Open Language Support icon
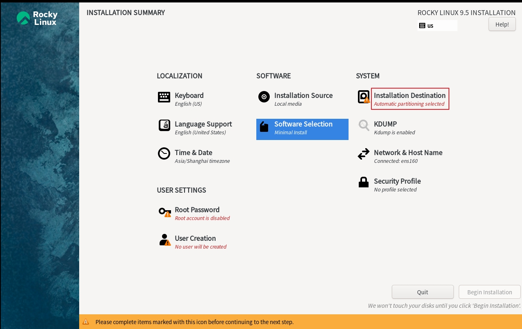The image size is (522, 329). 164,125
